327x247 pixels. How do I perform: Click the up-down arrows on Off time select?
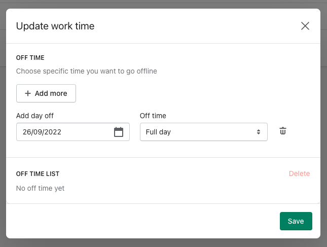click(259, 132)
